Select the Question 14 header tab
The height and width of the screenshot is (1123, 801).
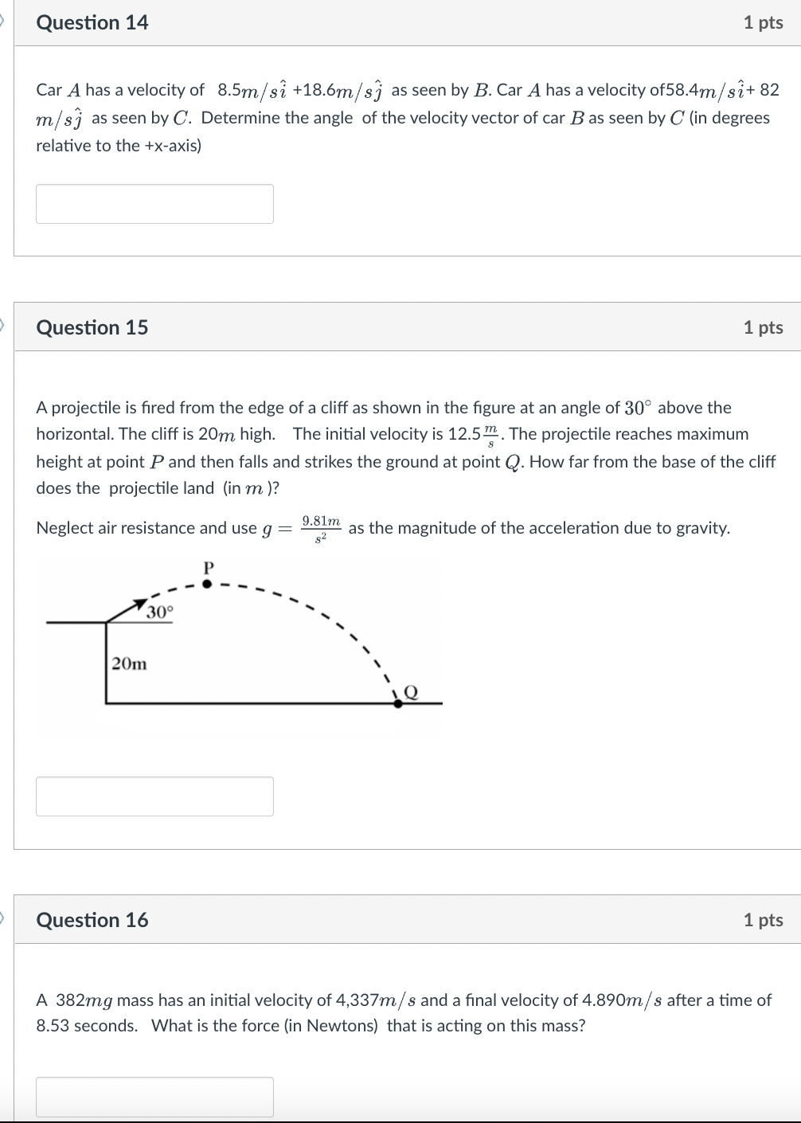pos(93,22)
